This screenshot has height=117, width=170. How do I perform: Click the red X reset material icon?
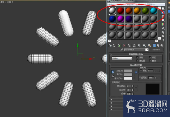[124, 45]
